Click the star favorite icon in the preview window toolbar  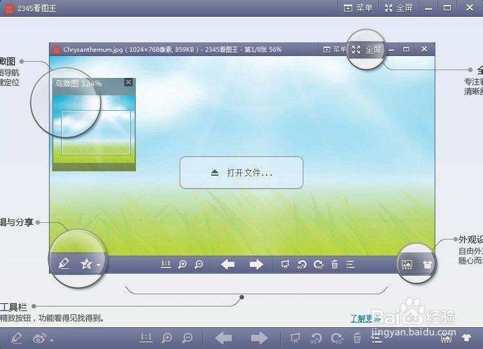86,264
